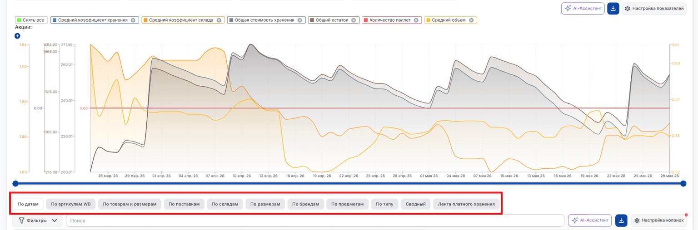The height and width of the screenshot is (230, 698).
Task: Add a promotion with the blue plus icon
Action: (17, 36)
